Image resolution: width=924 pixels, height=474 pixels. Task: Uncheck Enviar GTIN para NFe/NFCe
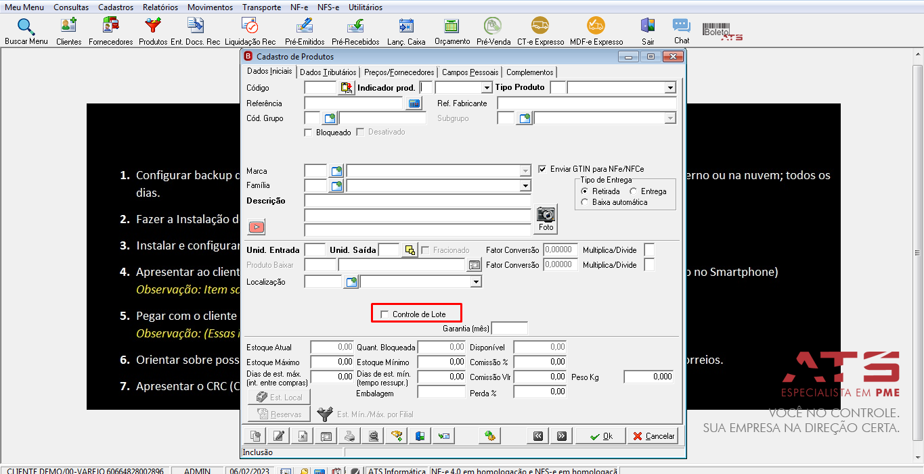tap(542, 169)
